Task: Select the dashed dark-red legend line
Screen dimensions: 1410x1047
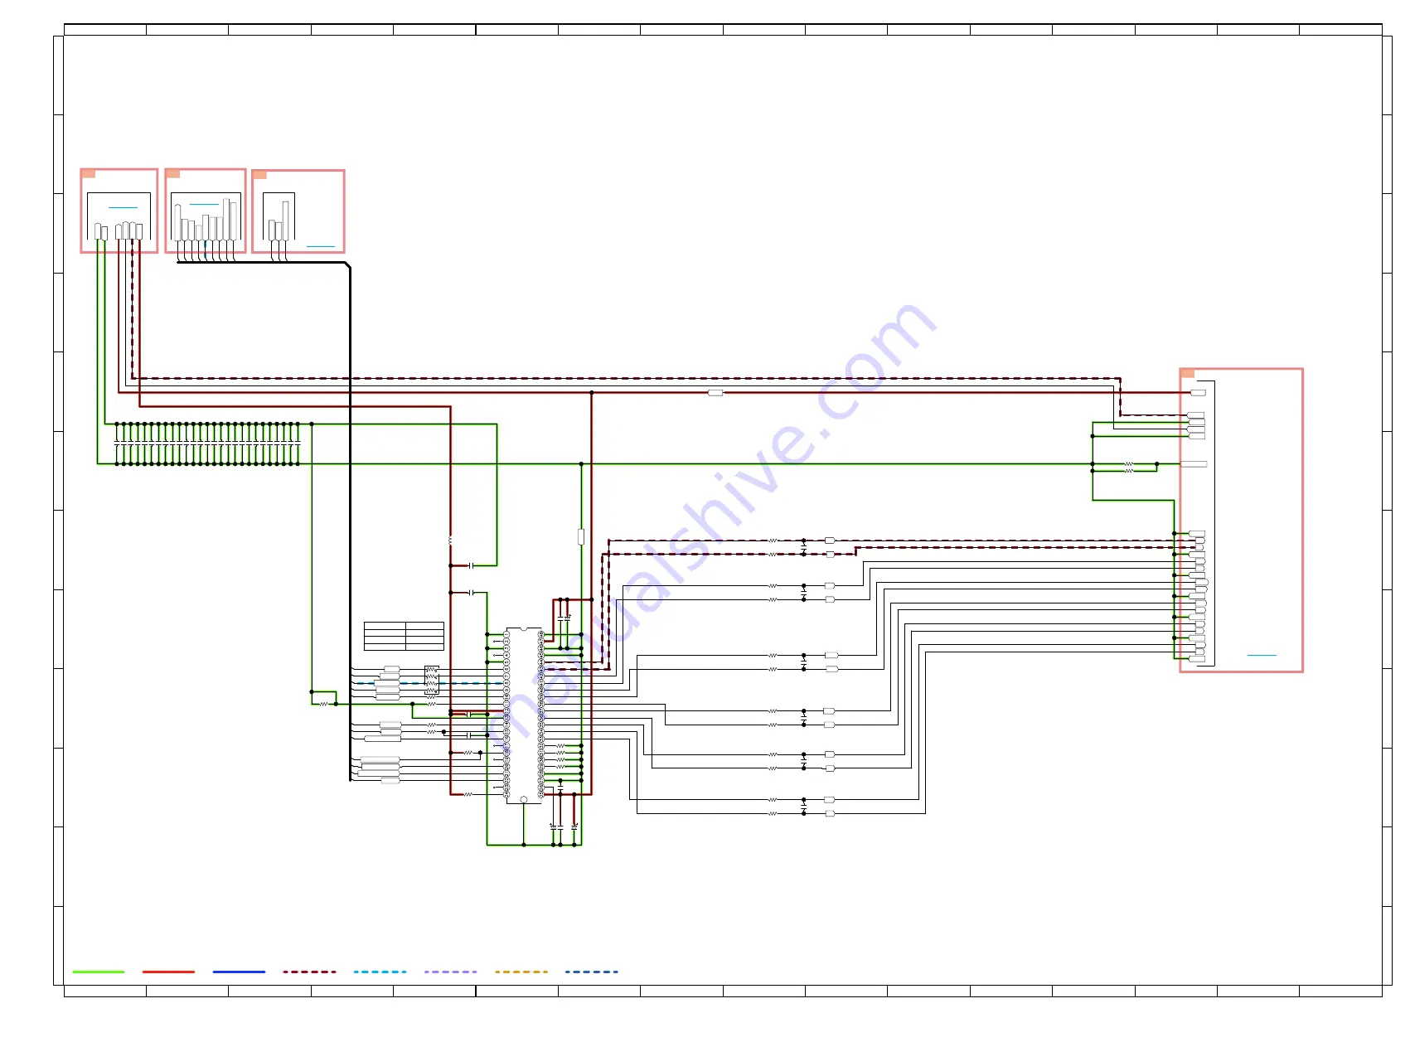Action: point(309,972)
